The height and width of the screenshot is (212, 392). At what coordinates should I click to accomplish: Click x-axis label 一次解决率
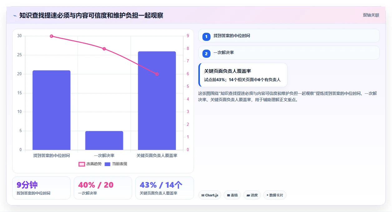pyautogui.click(x=104, y=155)
